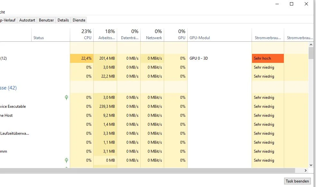This screenshot has width=316, height=187.
Task: Select the Service Executable row
Action: click(154, 106)
